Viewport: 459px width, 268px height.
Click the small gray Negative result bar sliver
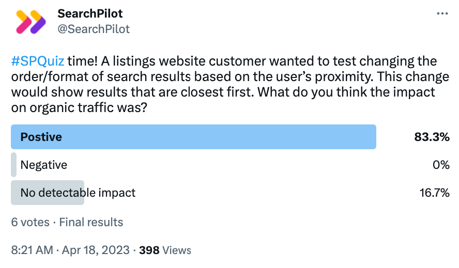pyautogui.click(x=14, y=165)
